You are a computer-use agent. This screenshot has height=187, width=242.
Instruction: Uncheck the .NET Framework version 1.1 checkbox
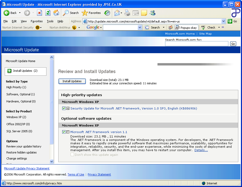(64, 132)
